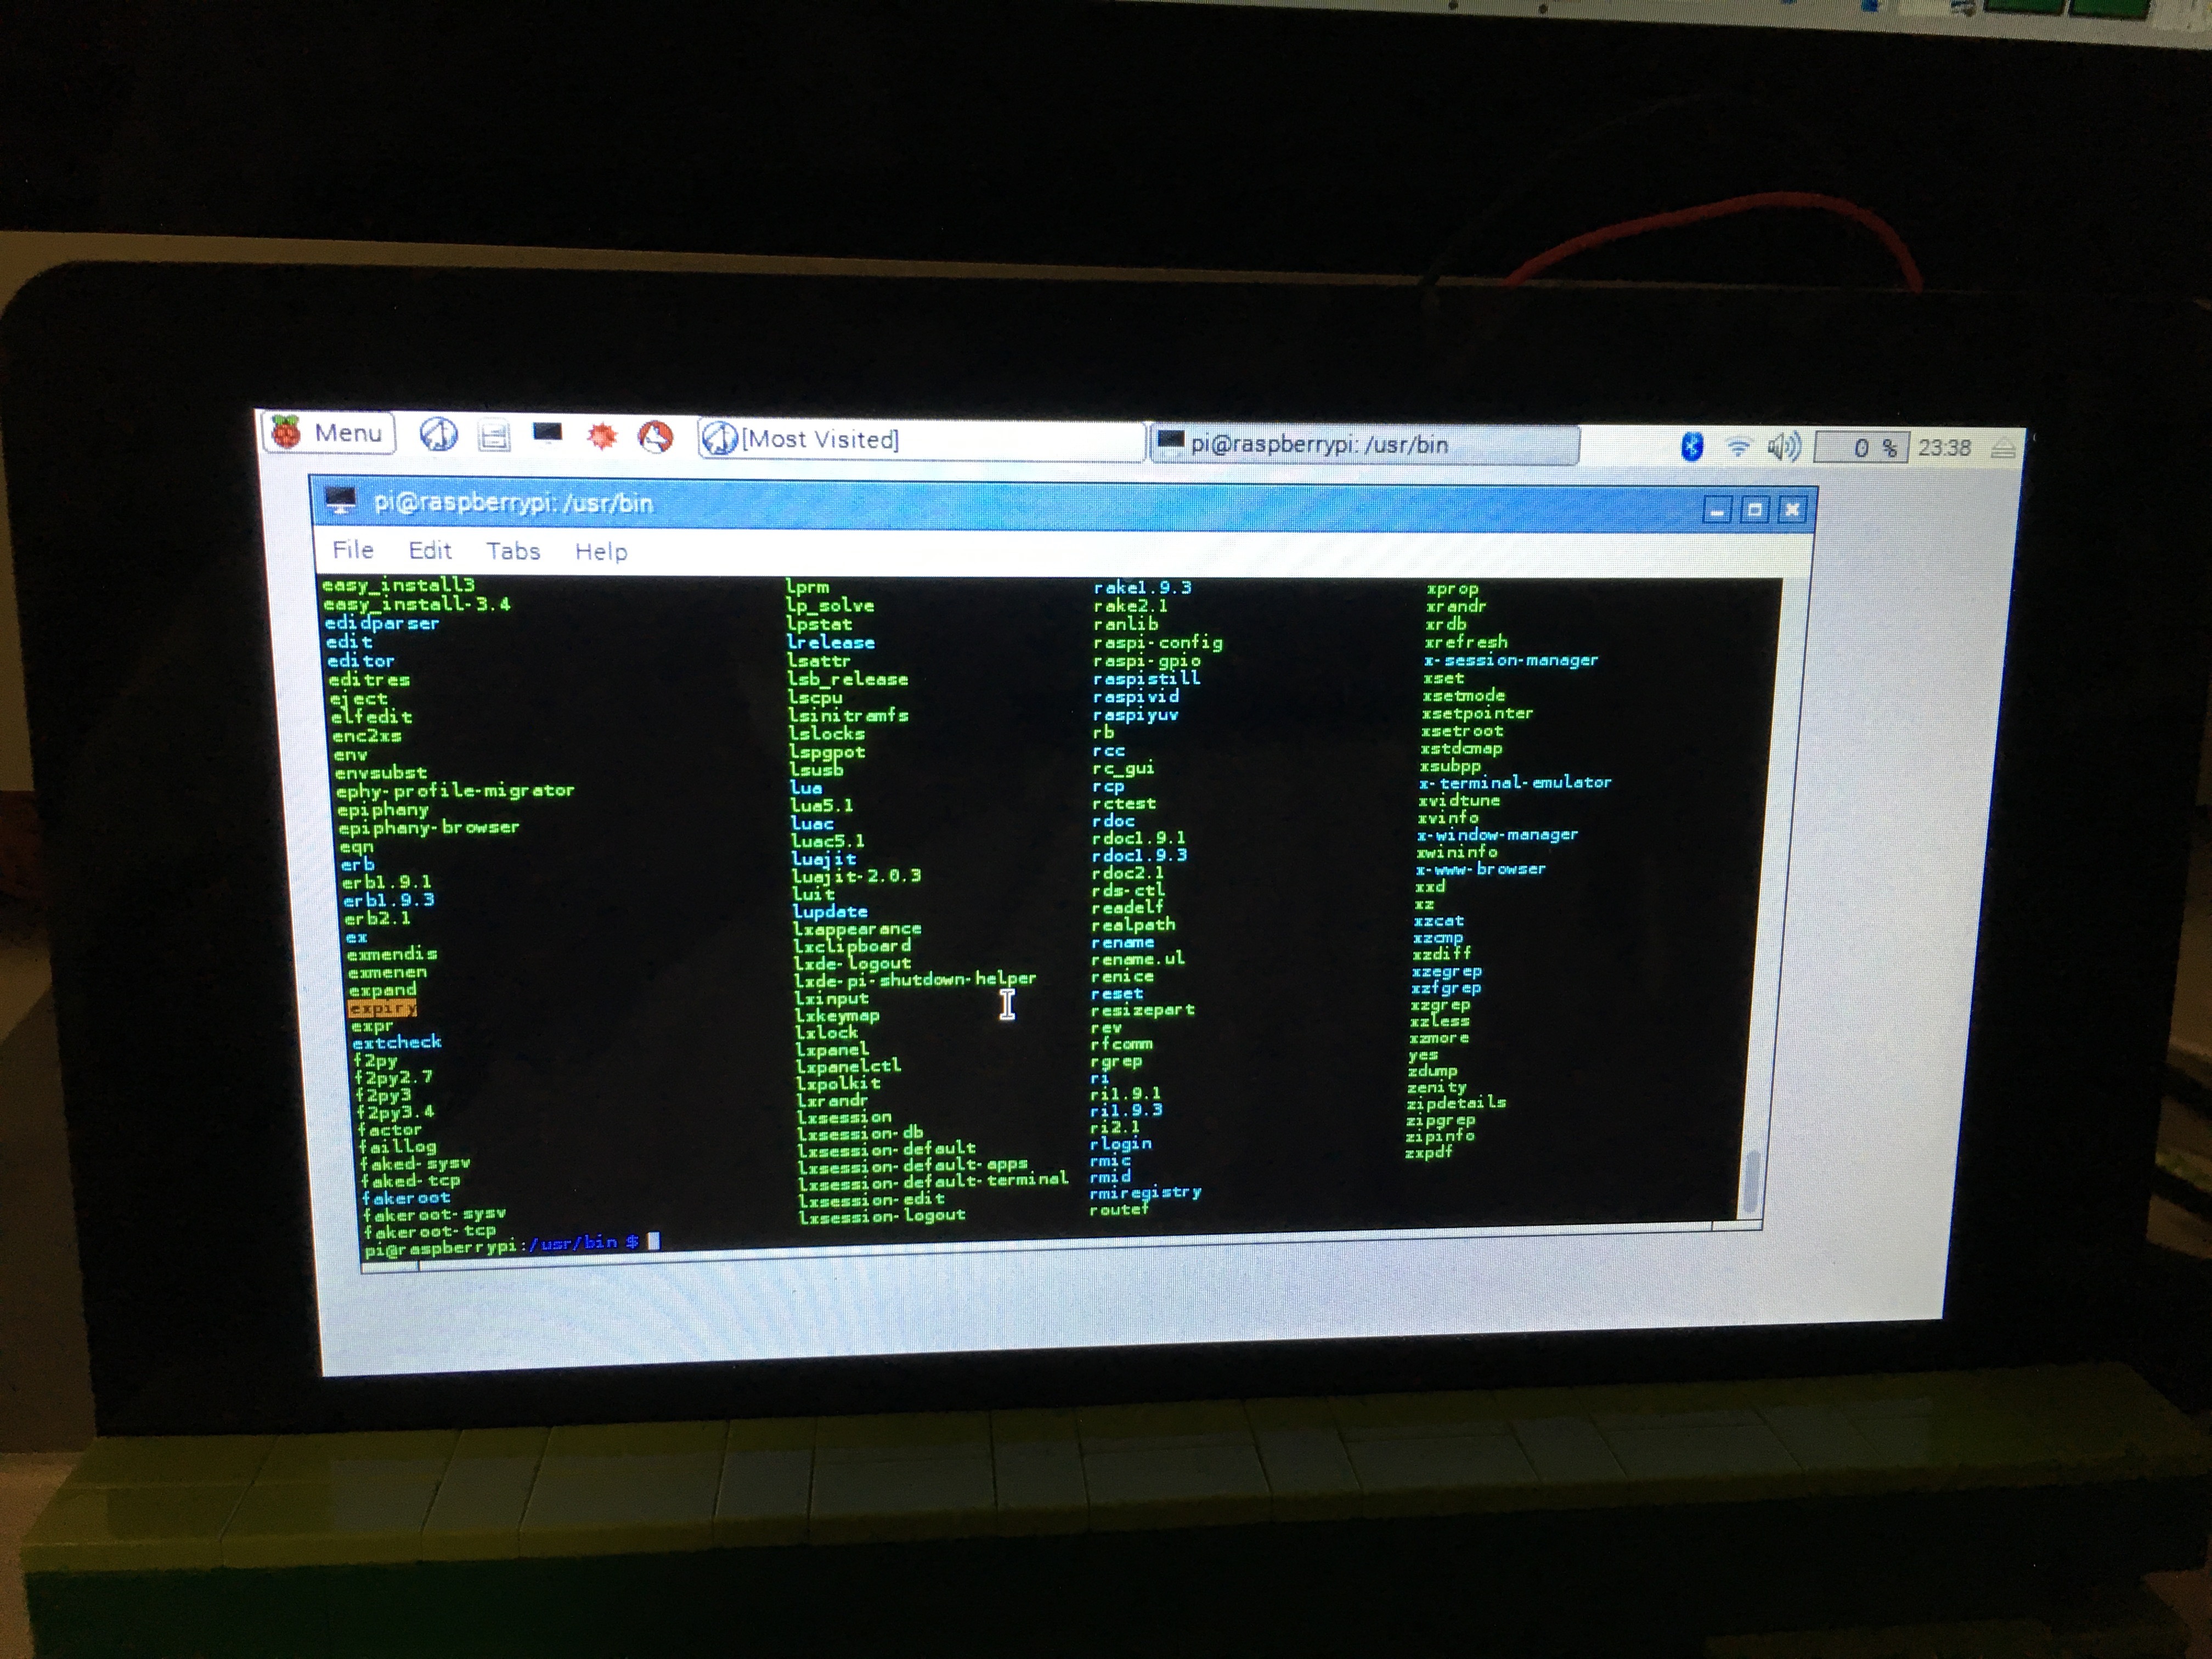Click the easy_install-3.4 entry

(x=416, y=604)
